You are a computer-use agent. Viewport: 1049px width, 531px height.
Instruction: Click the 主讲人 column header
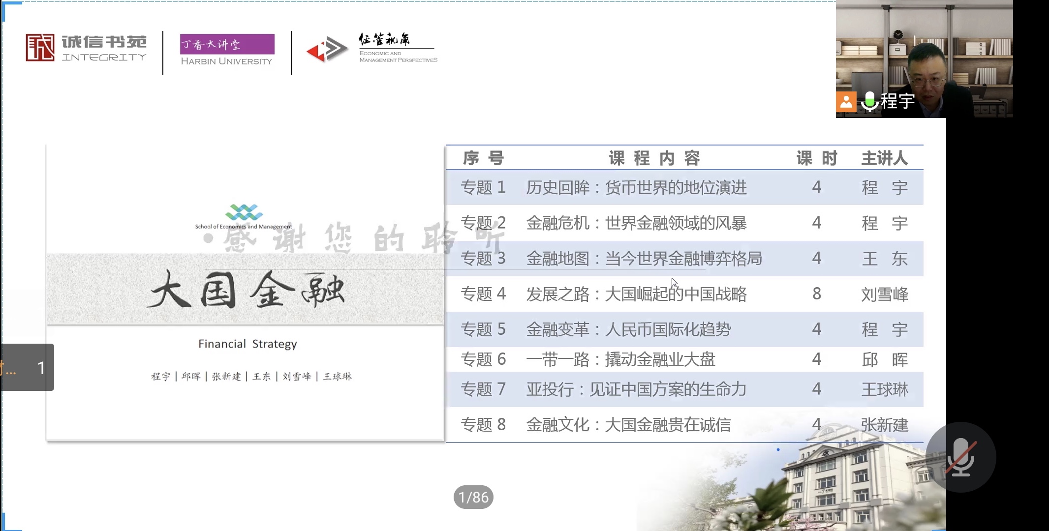[x=884, y=158]
